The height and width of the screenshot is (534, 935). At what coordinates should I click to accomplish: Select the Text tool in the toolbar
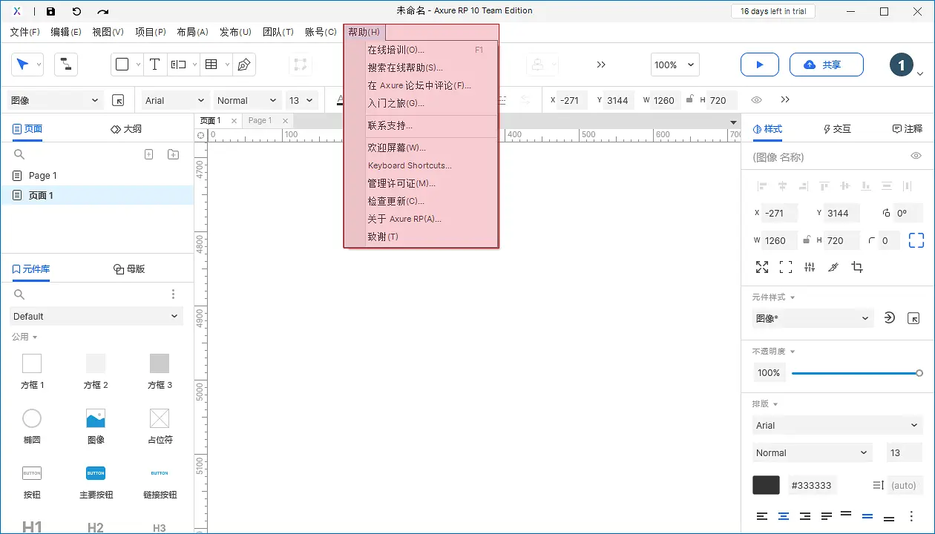tap(155, 65)
